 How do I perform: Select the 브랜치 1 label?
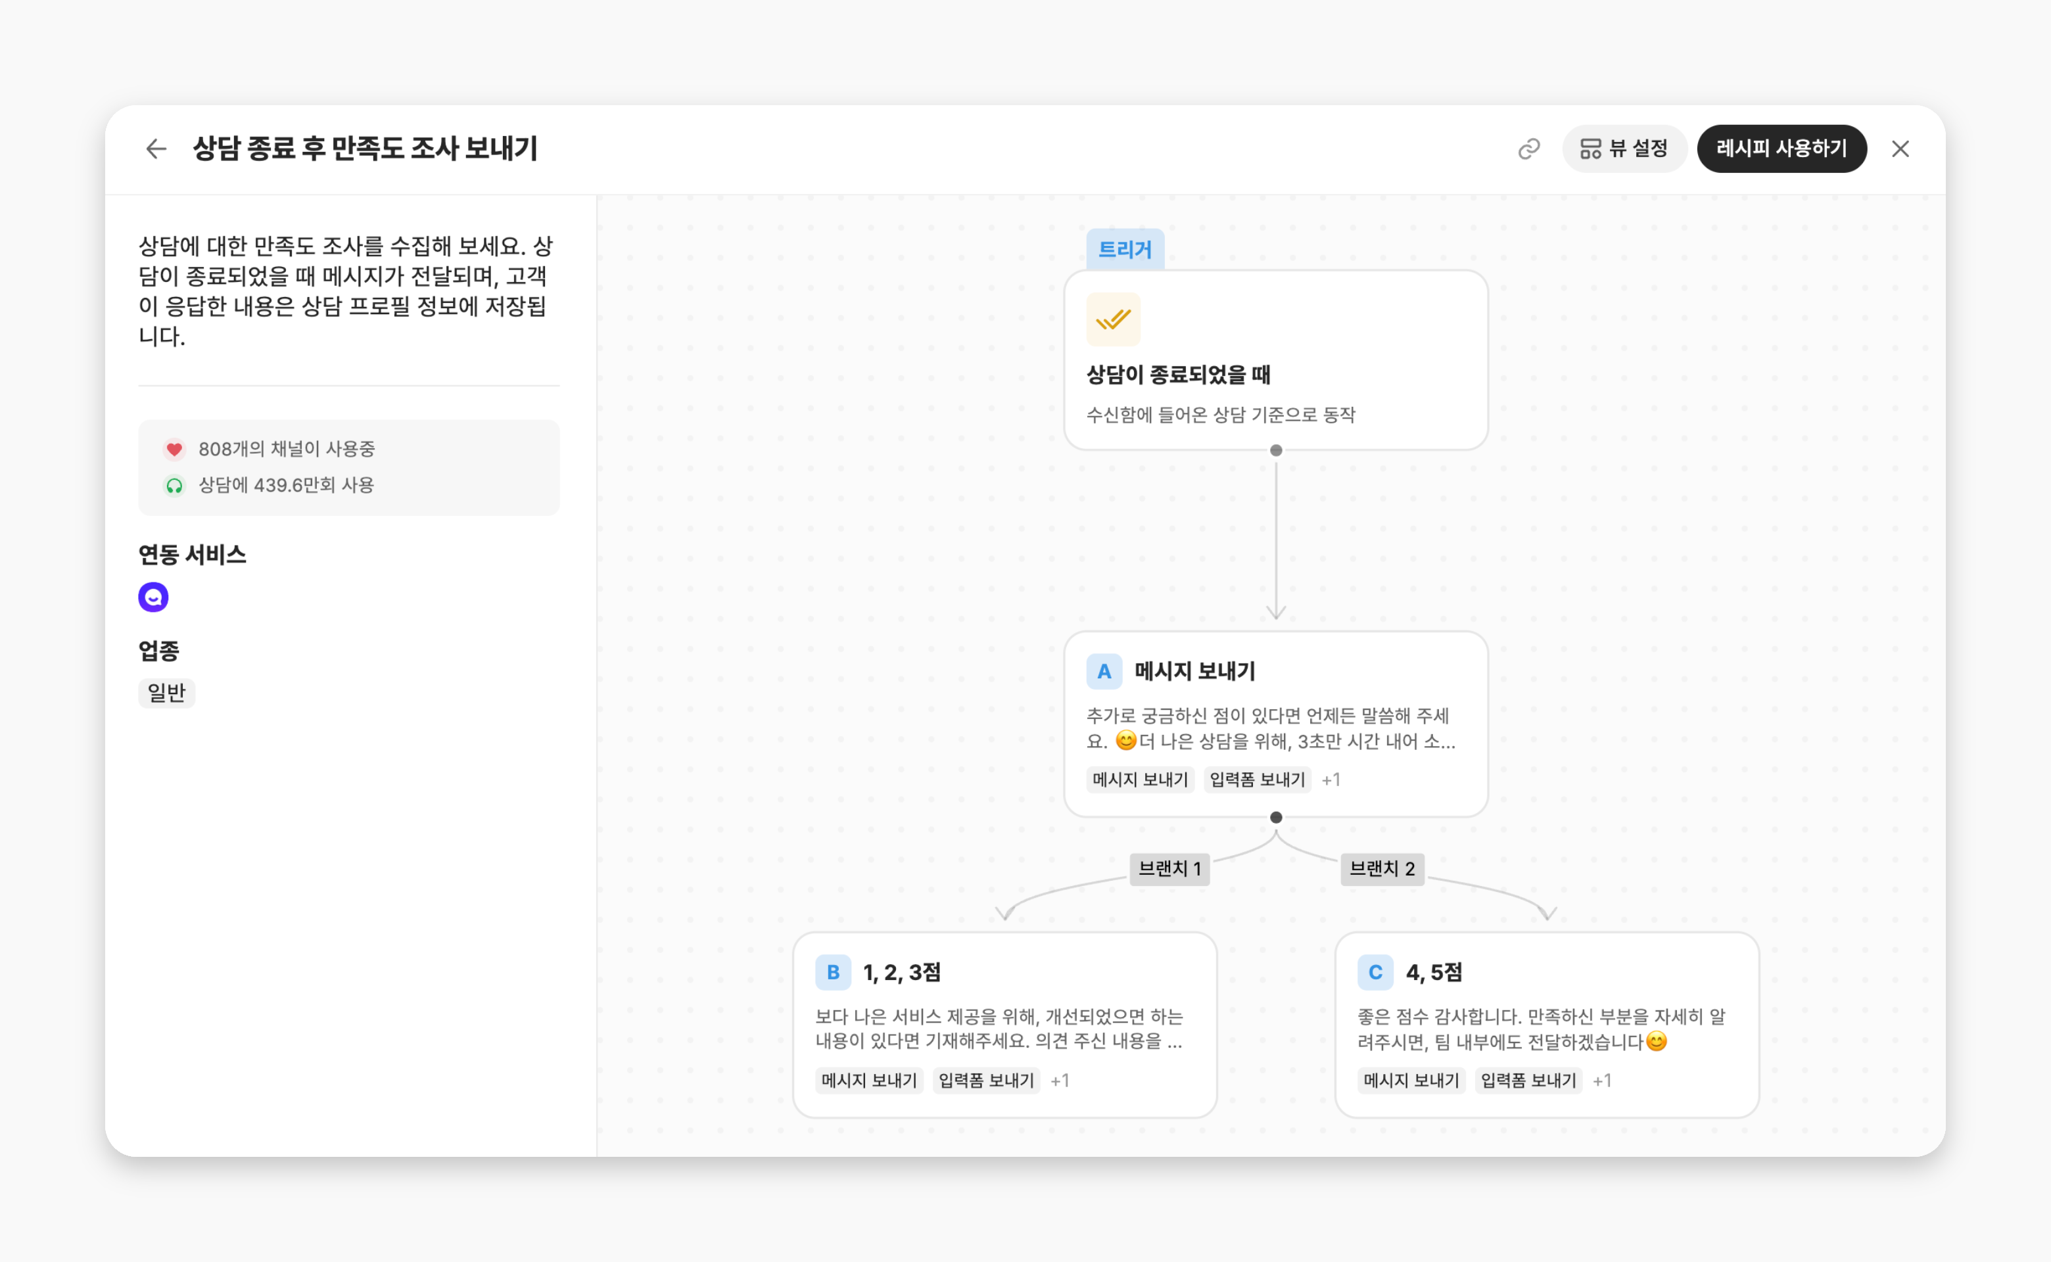pos(1169,868)
